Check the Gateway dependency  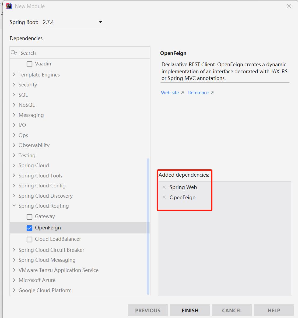(29, 217)
